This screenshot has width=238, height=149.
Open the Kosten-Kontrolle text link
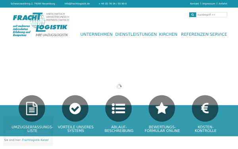pos(205,129)
